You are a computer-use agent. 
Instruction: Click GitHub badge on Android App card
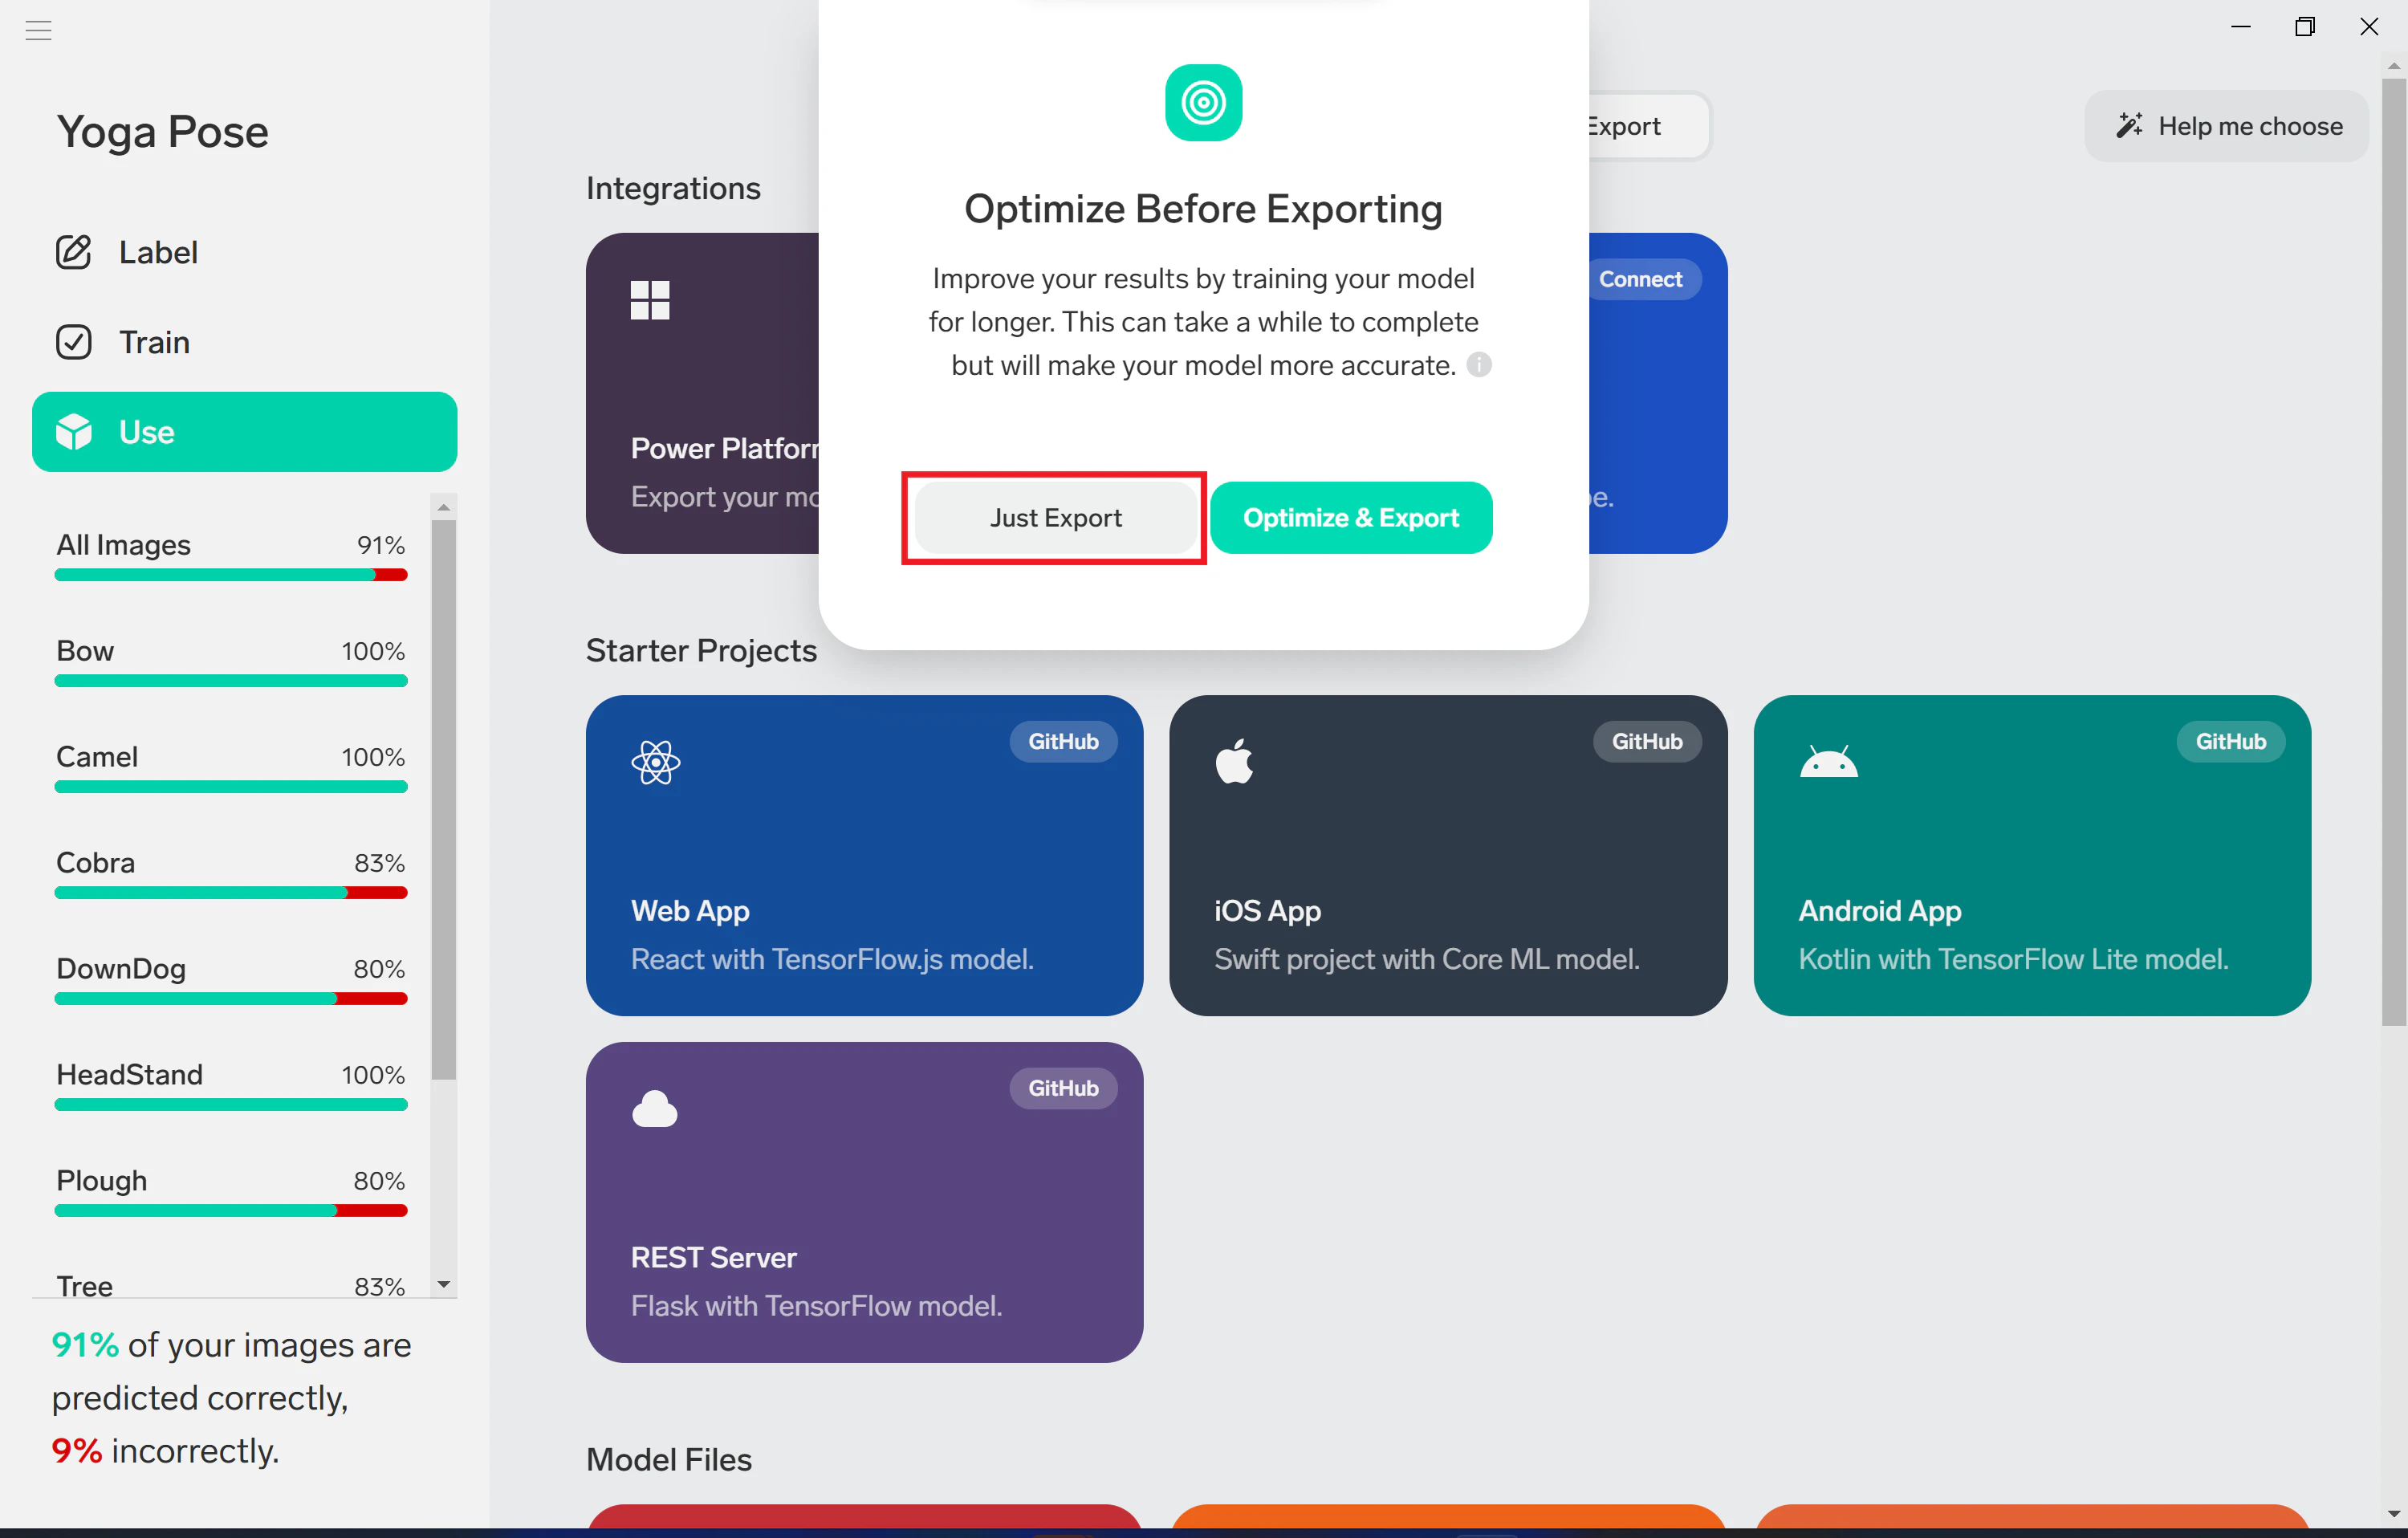2231,742
